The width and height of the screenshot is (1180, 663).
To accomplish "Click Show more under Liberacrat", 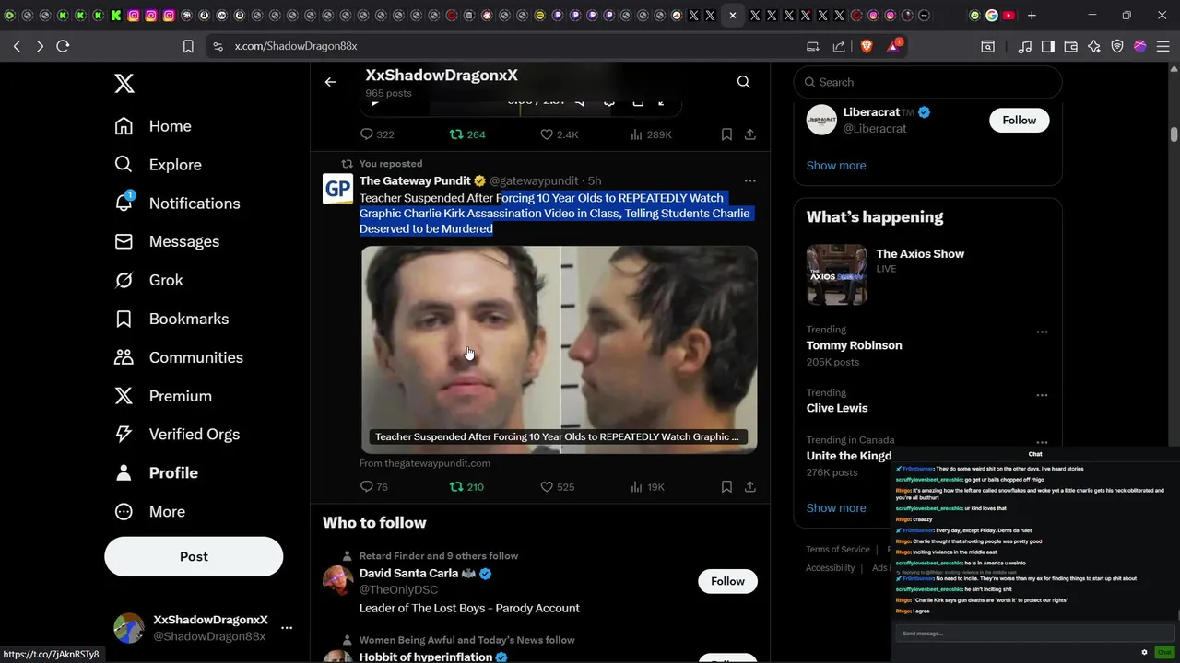I will (836, 166).
